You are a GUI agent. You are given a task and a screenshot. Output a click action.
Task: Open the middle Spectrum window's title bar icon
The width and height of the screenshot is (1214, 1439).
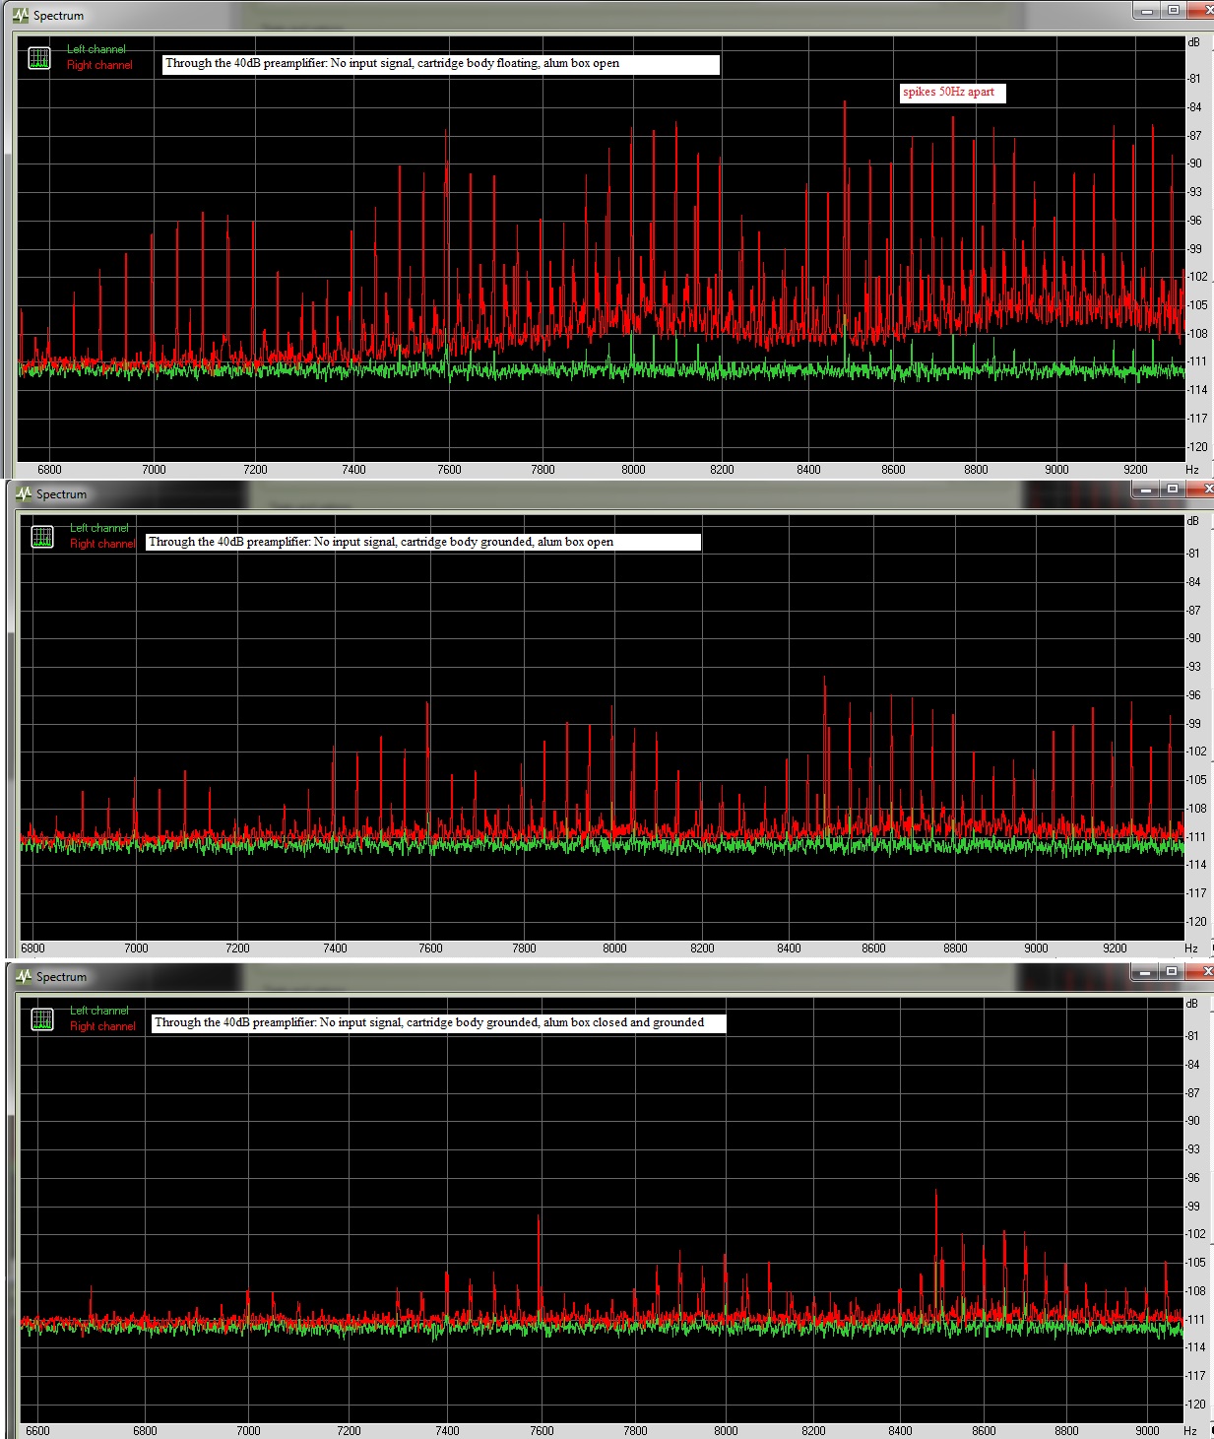(x=24, y=493)
